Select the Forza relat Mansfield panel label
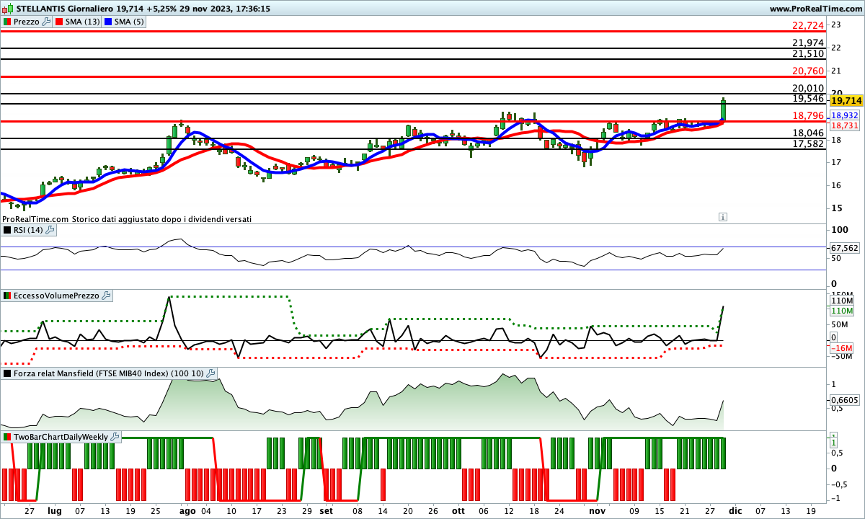 109,373
